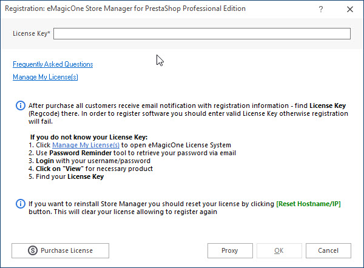Click the bold 'Password Reminder' text

point(80,153)
